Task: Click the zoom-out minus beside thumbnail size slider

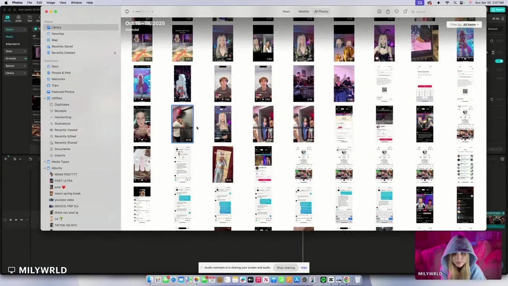Action: [x=133, y=12]
